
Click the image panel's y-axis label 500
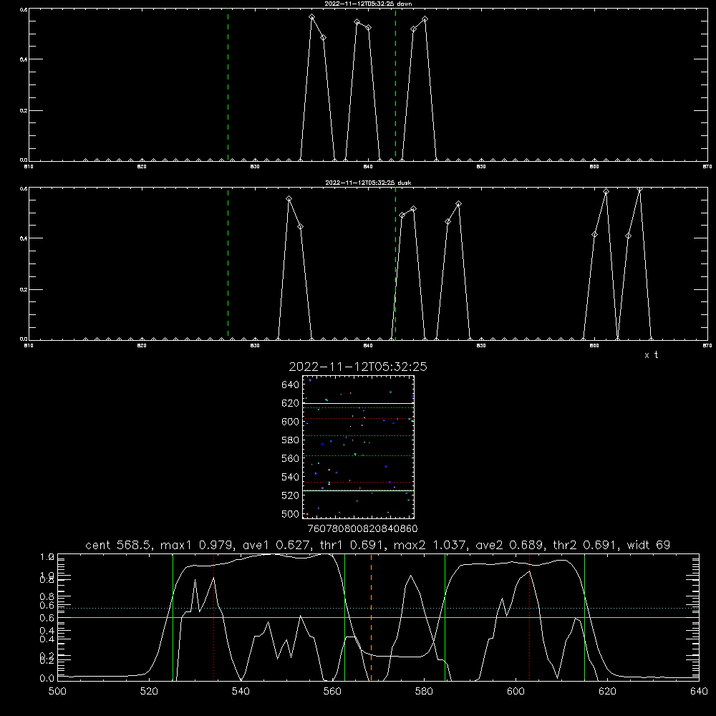pyautogui.click(x=291, y=514)
